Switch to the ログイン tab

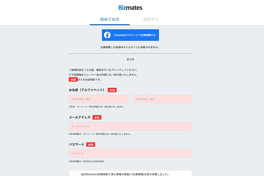point(151,19)
